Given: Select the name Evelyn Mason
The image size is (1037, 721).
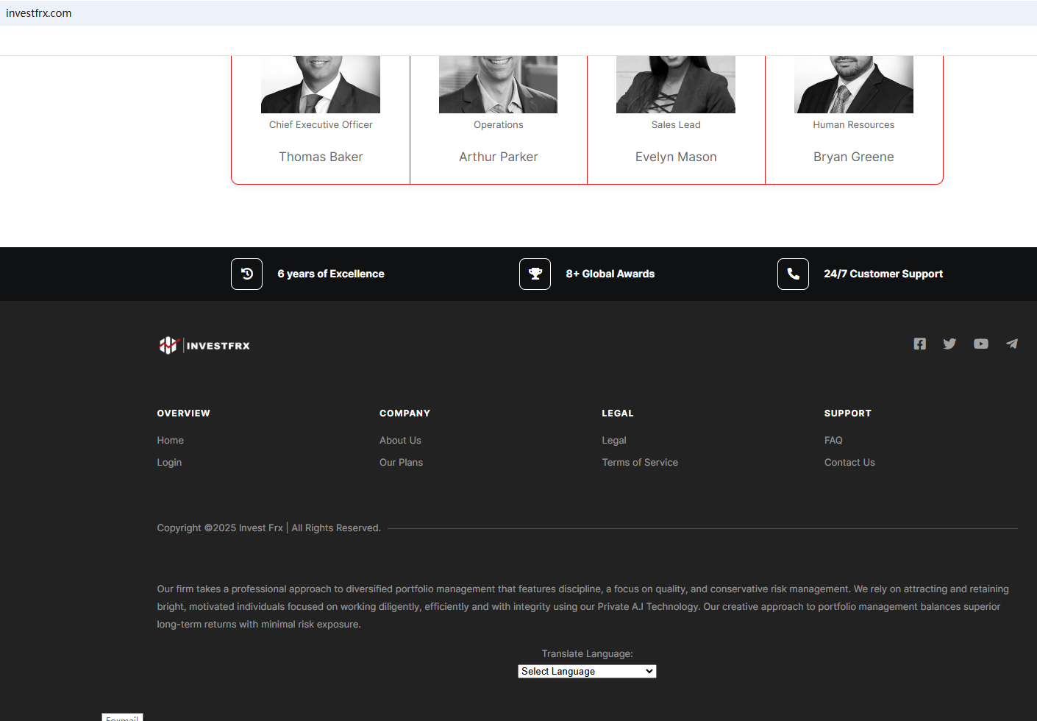Looking at the screenshot, I should click(x=676, y=157).
